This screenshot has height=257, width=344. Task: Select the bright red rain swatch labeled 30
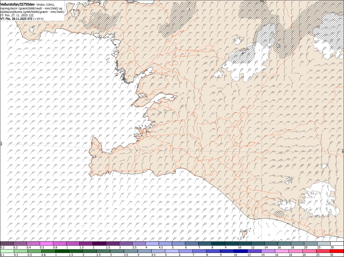[x=337, y=251]
